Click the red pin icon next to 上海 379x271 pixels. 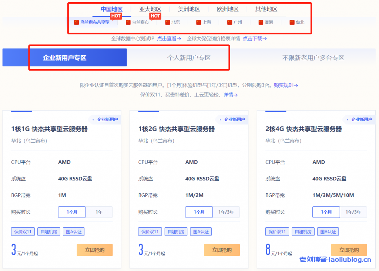(x=198, y=22)
